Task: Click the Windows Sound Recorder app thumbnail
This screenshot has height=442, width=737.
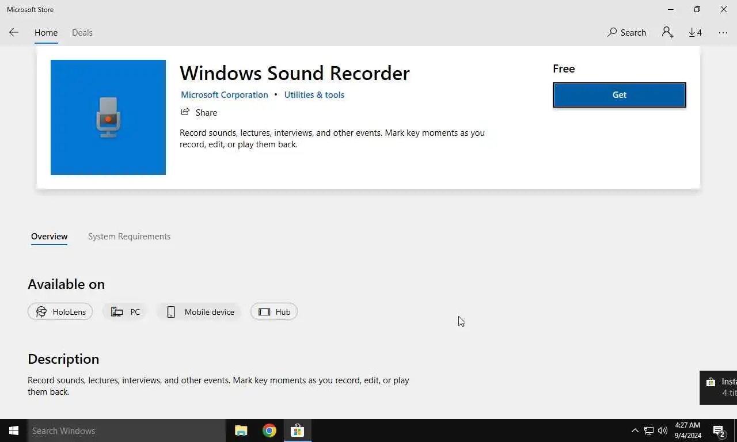Action: click(x=108, y=117)
